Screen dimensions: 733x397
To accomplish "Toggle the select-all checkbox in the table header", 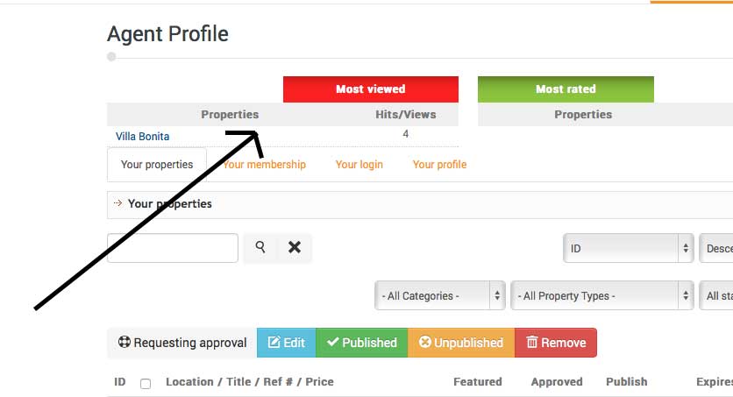I will click(146, 384).
